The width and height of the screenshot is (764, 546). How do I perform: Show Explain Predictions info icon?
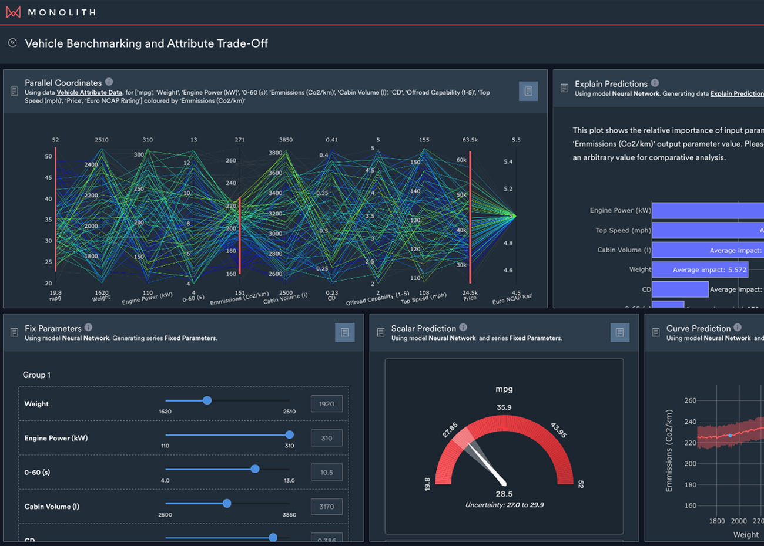coord(655,83)
